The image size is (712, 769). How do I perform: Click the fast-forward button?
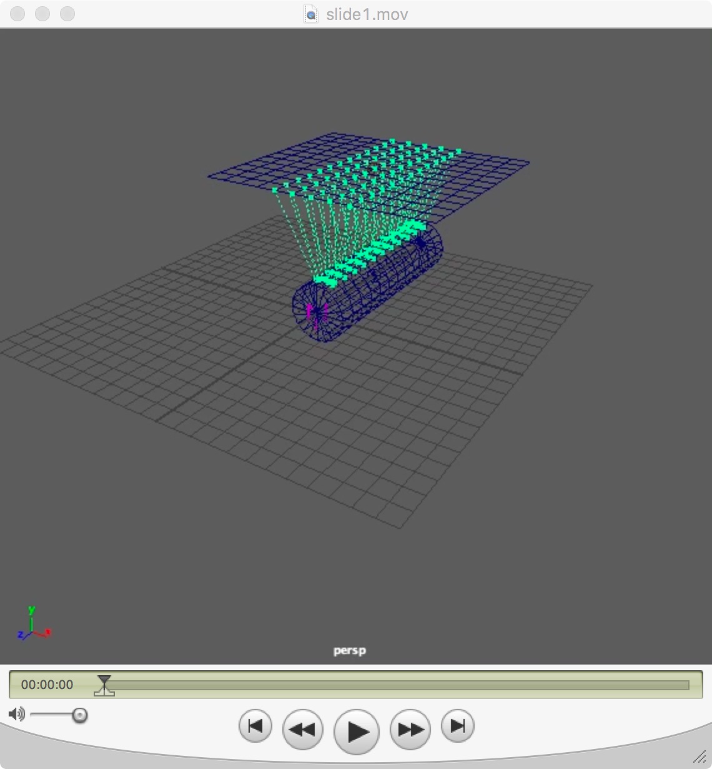click(x=410, y=729)
